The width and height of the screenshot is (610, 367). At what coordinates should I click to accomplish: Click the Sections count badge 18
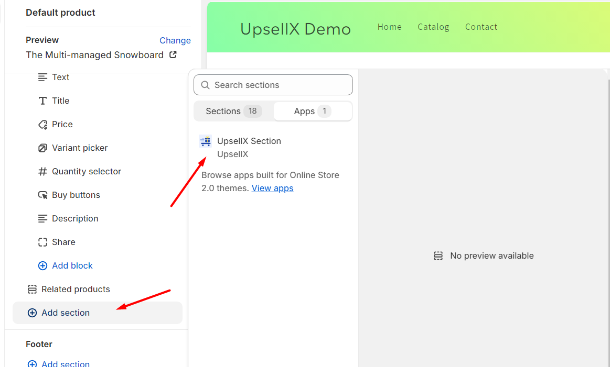click(252, 111)
